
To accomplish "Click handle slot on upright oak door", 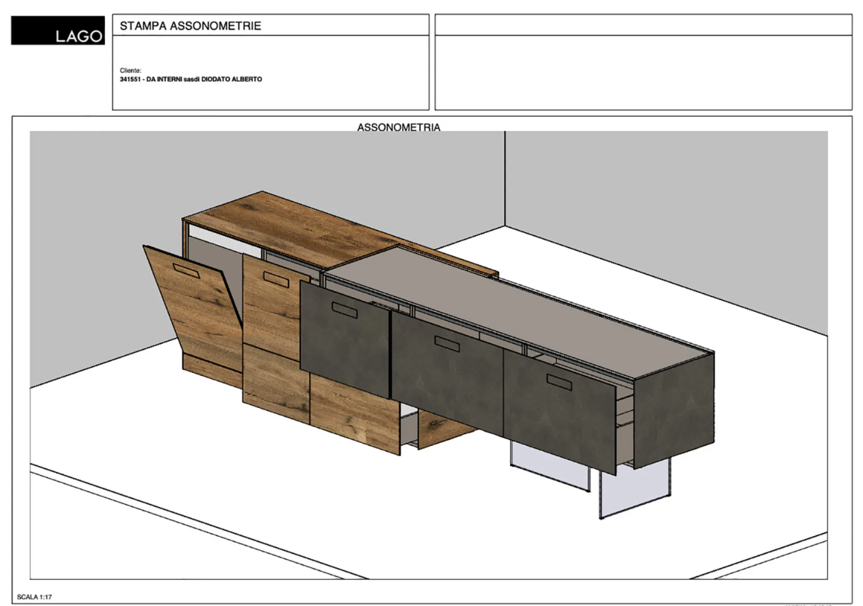I will click(276, 279).
